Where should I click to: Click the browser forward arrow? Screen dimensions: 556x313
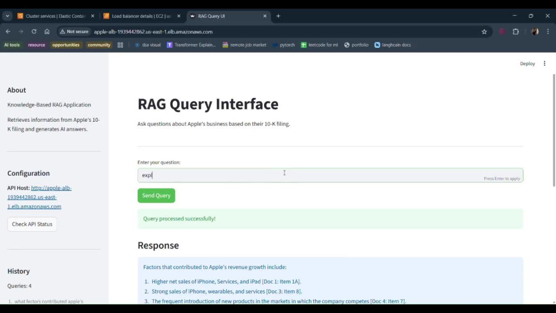coord(21,32)
